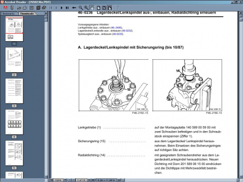Click the second toolbar icon beside the Adobe logo
243x182 pixels.
tap(12, 8)
